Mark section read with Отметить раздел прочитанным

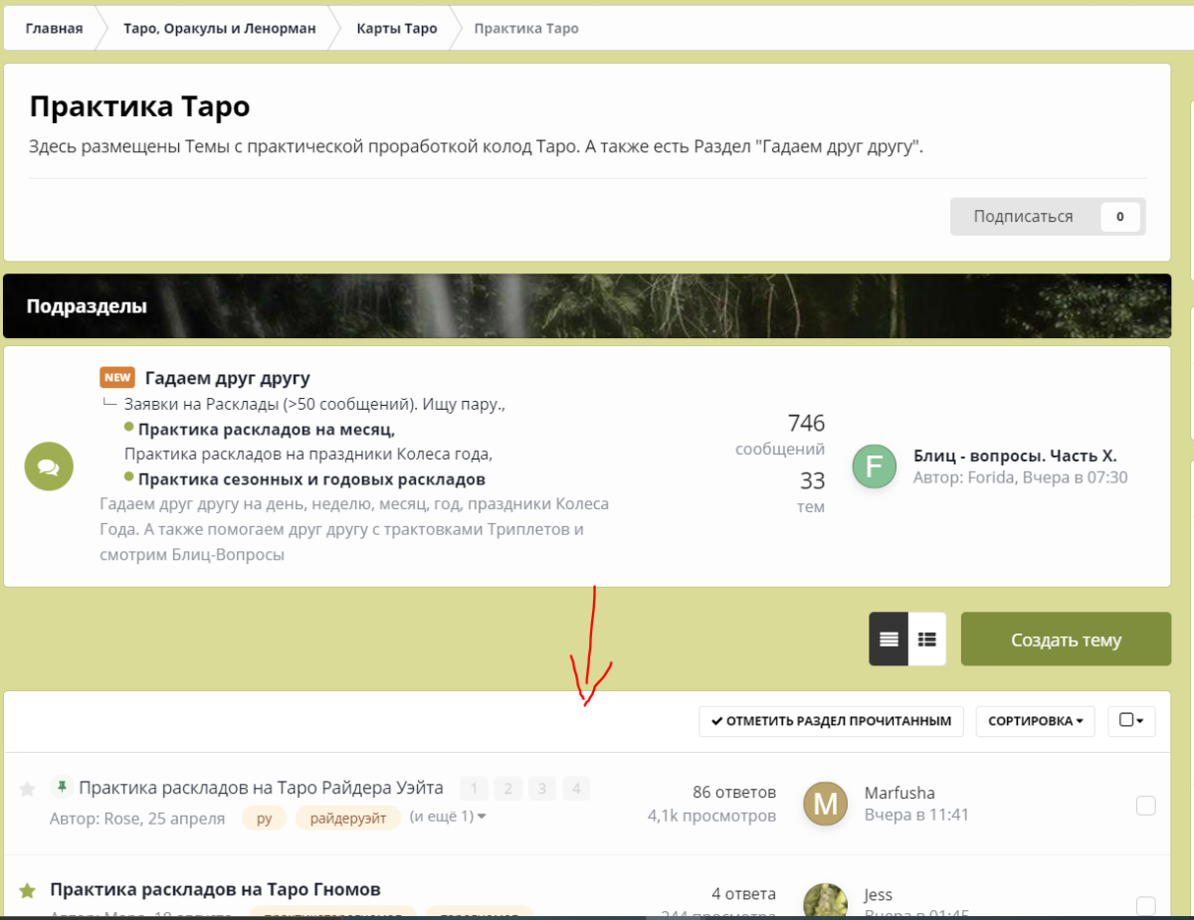(x=831, y=721)
